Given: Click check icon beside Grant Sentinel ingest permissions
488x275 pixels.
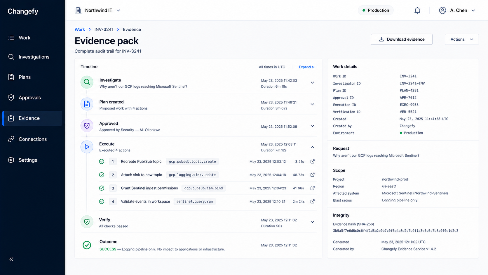Looking at the screenshot, I should click(x=102, y=188).
